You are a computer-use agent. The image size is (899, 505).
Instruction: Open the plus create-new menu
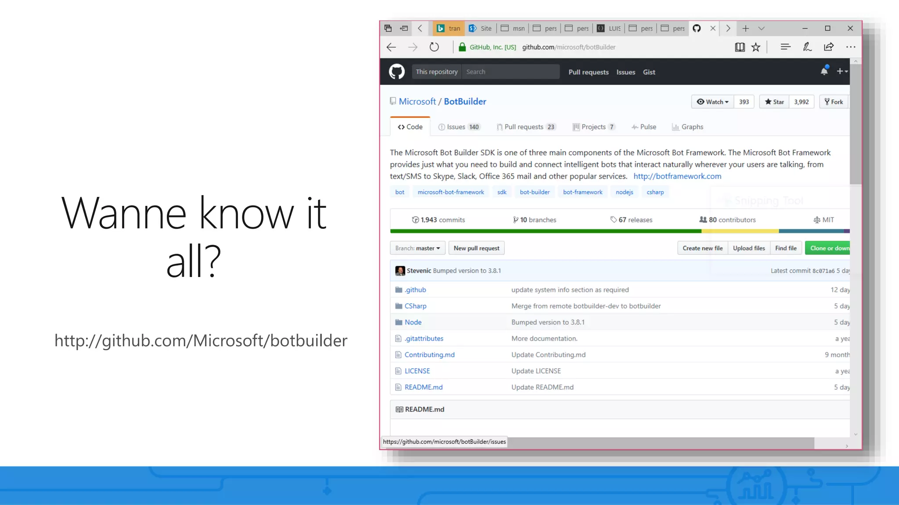841,71
